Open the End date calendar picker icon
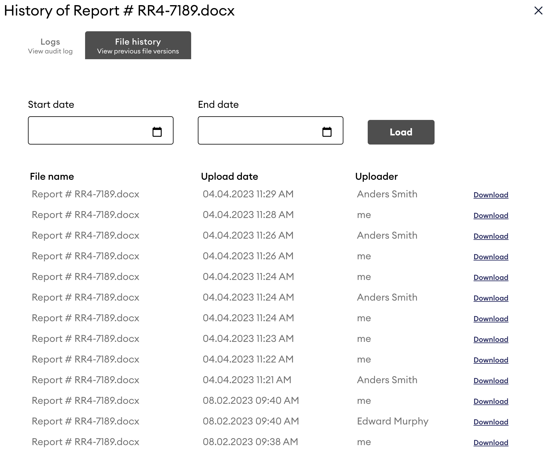This screenshot has width=547, height=453. pos(327,132)
